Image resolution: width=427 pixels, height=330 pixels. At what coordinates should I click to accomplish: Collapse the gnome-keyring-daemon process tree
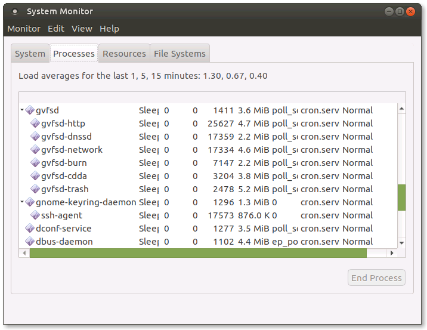click(22, 202)
